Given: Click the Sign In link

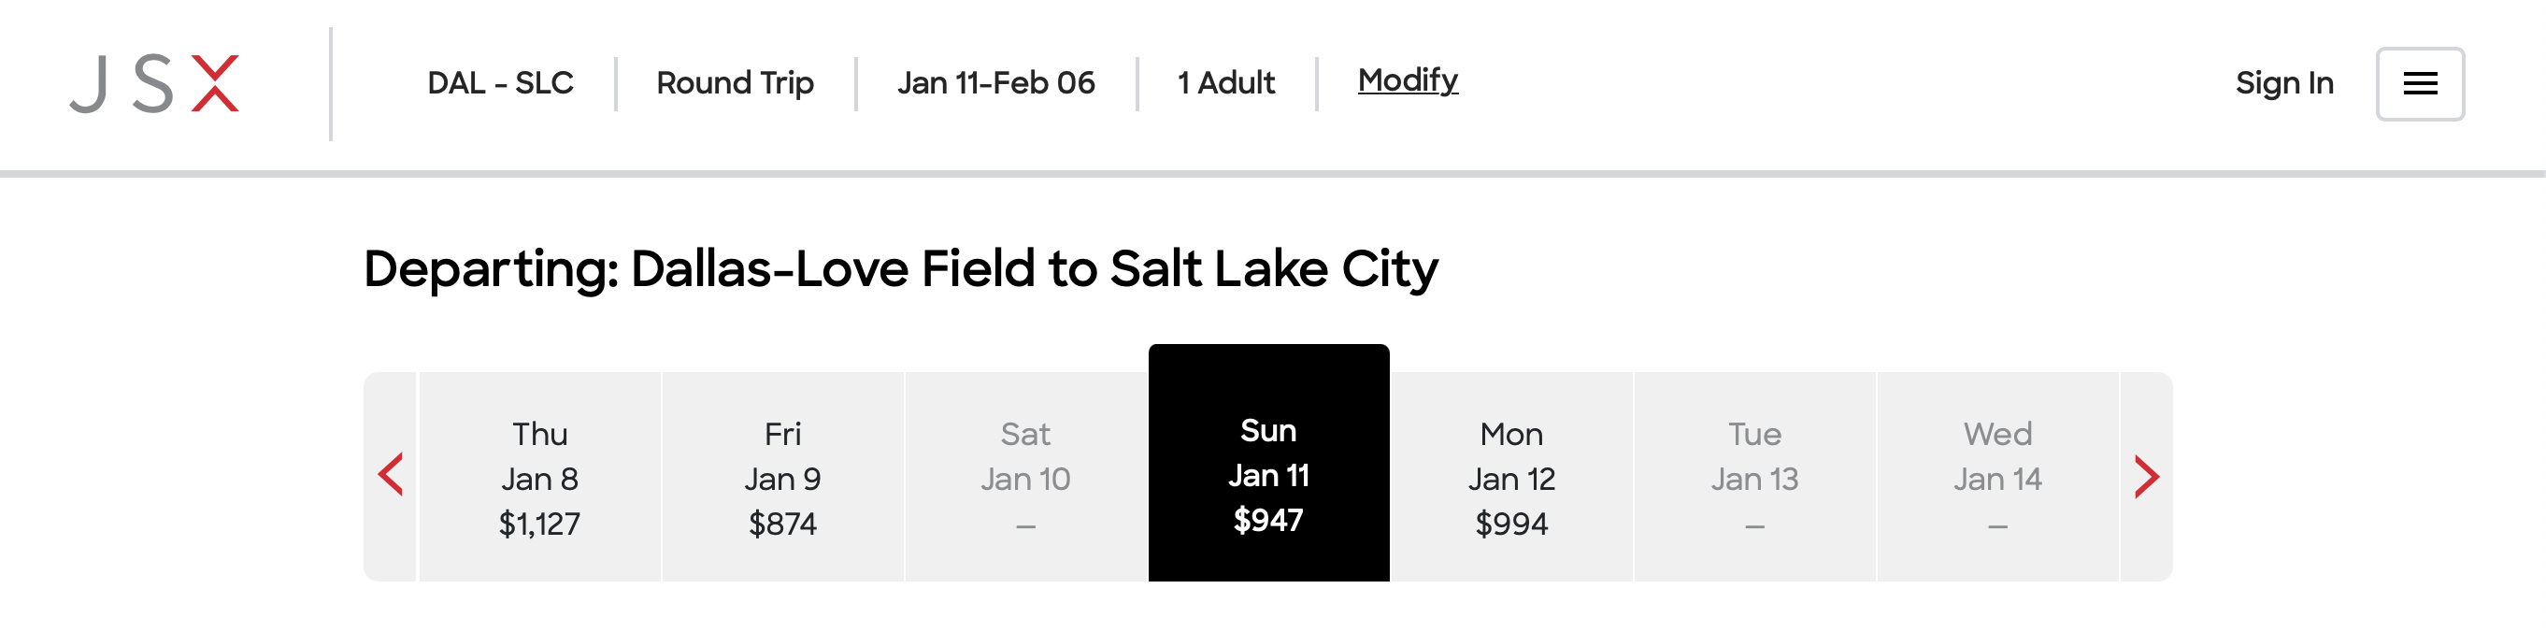Looking at the screenshot, I should [2283, 83].
